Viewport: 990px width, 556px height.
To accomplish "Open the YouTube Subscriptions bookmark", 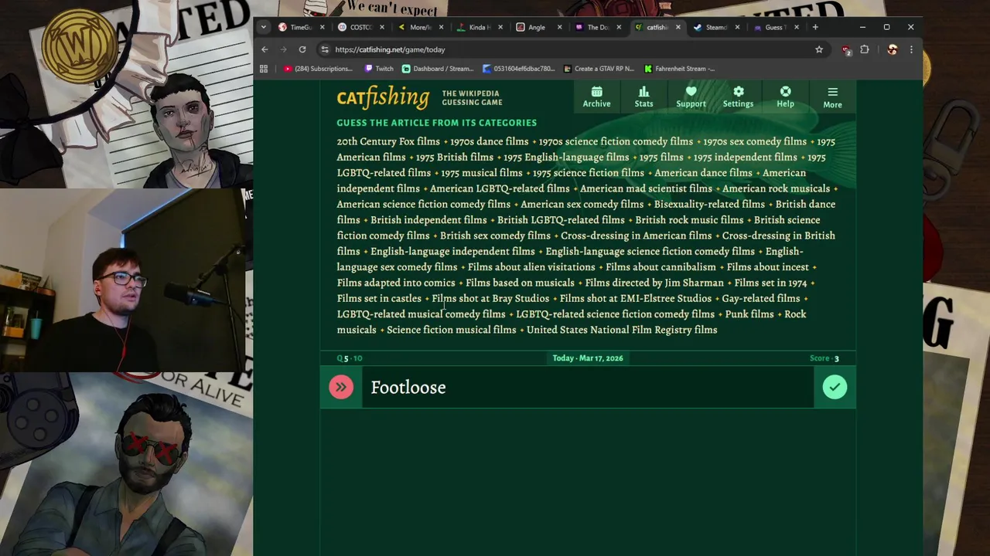I will [x=317, y=69].
